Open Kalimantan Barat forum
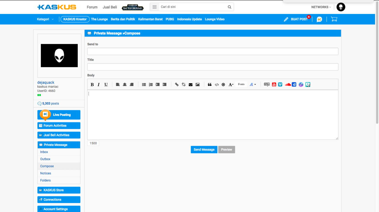The image size is (379, 212). point(150,19)
